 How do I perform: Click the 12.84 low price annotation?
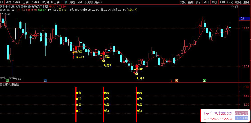19,79
